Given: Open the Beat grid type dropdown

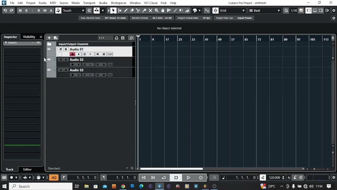Looking at the screenshot, I should pos(265,11).
